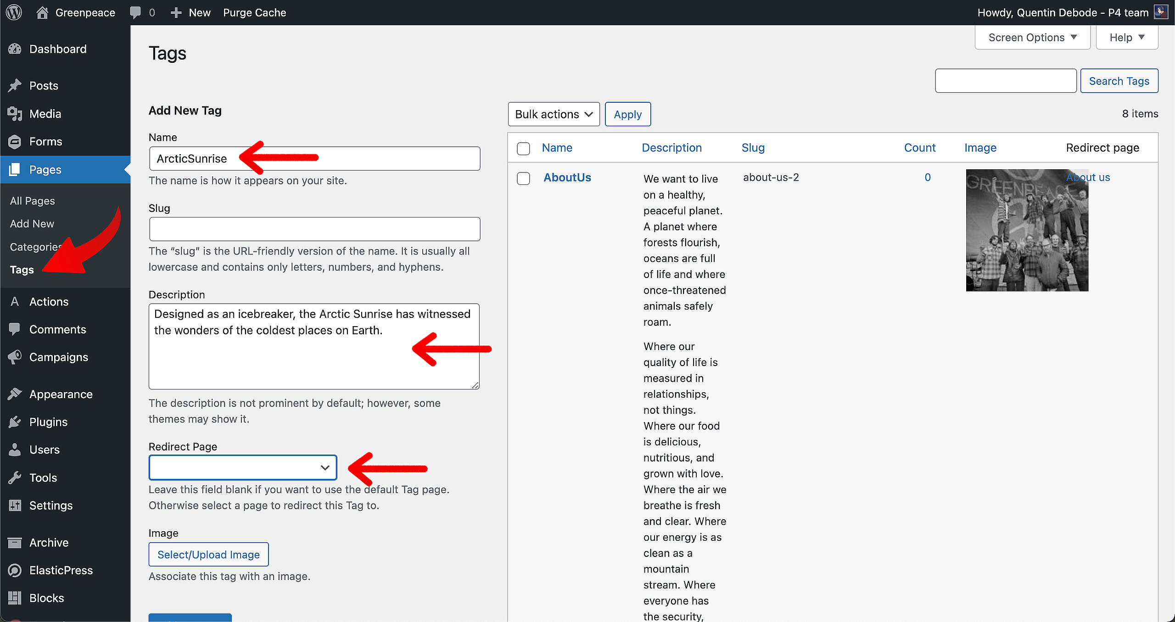Click the Blocks grid icon
1175x622 pixels.
tap(15, 598)
